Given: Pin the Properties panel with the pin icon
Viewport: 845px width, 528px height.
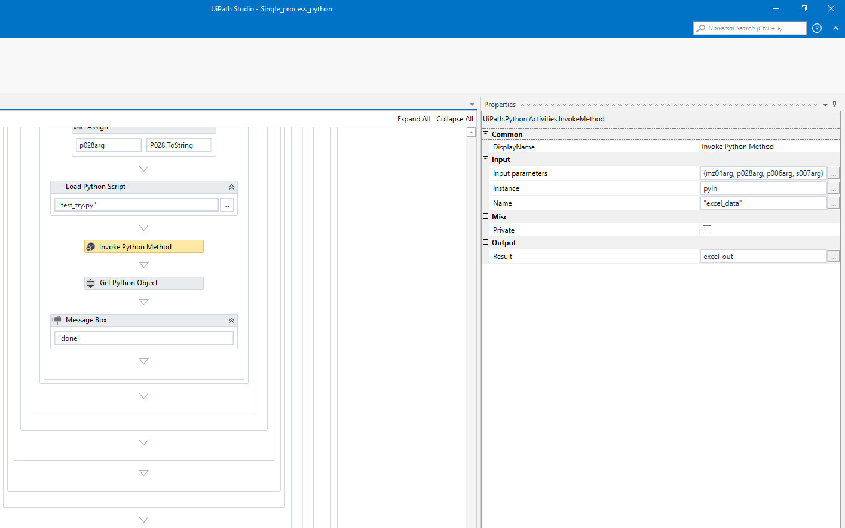Looking at the screenshot, I should [835, 103].
